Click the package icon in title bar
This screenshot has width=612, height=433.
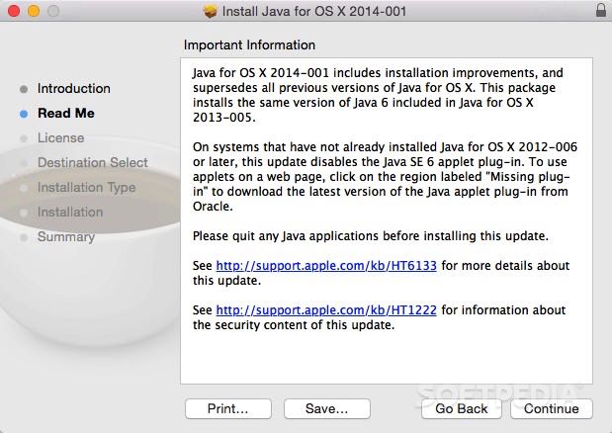click(x=210, y=11)
